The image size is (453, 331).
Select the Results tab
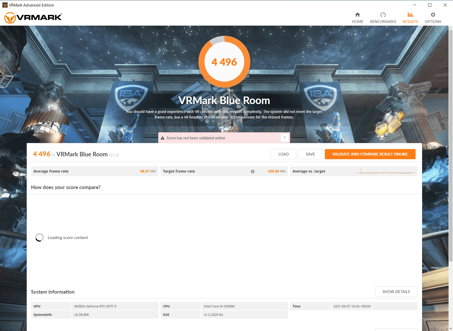point(410,18)
